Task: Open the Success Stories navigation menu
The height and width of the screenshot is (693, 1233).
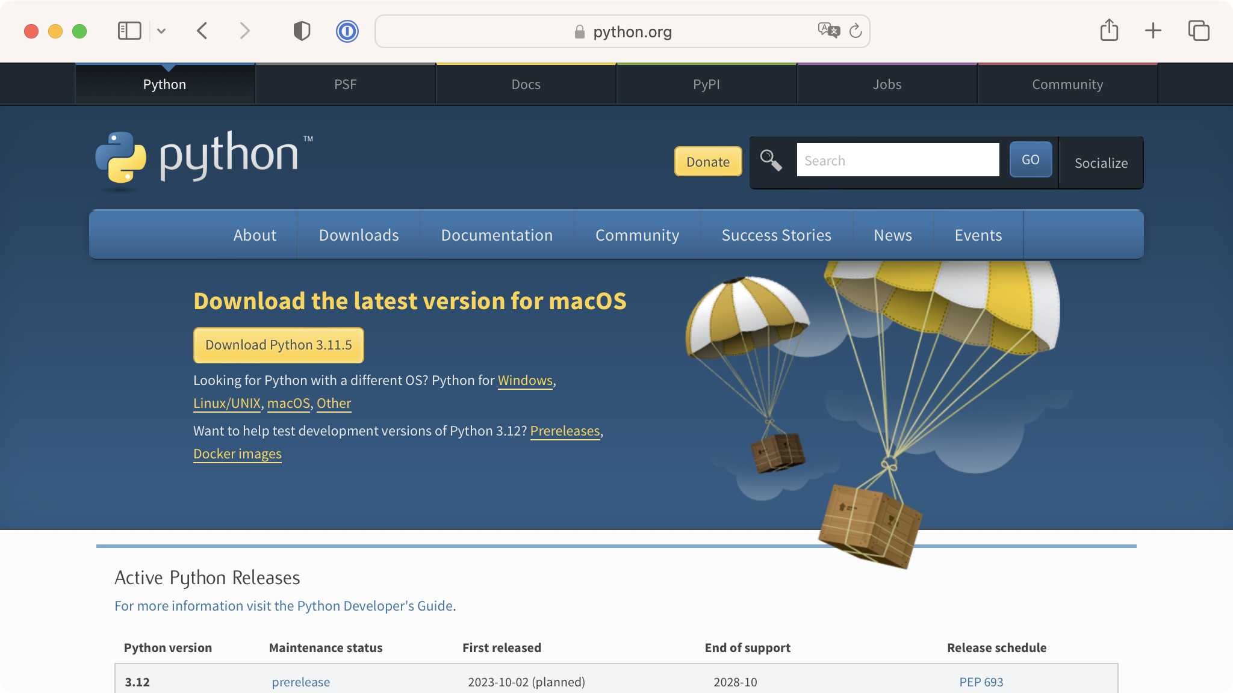Action: [x=776, y=235]
